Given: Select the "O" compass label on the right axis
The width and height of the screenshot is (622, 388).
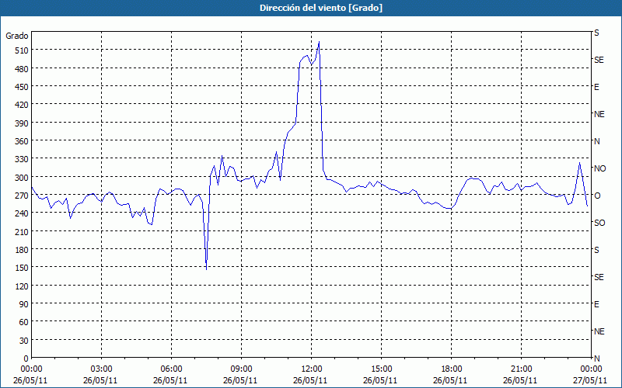Looking at the screenshot, I should tap(596, 196).
